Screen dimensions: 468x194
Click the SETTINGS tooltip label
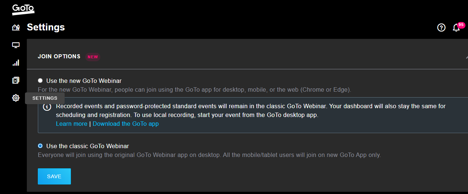pyautogui.click(x=45, y=98)
